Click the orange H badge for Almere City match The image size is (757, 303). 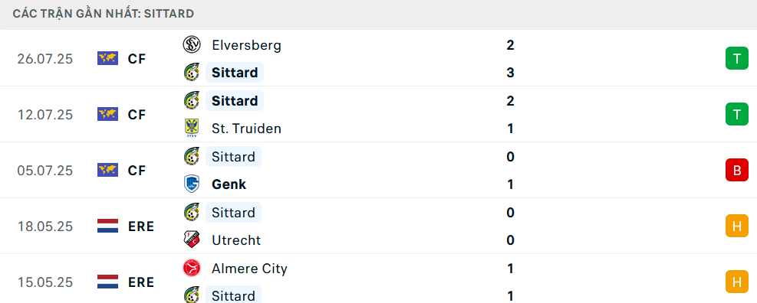click(x=737, y=282)
